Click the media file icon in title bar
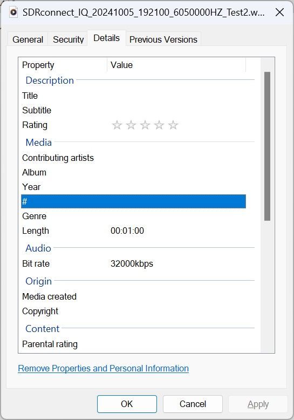The image size is (294, 420). coord(13,12)
